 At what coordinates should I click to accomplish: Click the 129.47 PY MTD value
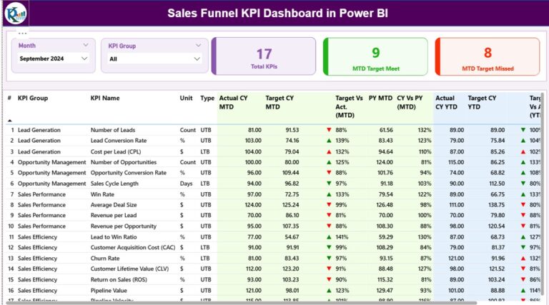point(385,291)
